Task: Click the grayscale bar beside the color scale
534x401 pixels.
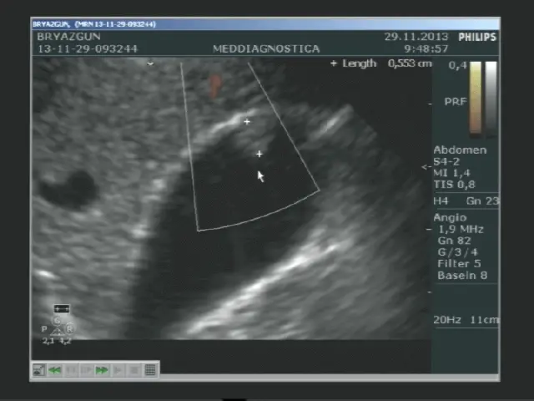Action: click(491, 97)
